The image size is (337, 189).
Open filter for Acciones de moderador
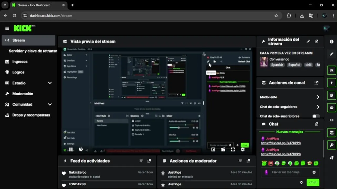coord(240,161)
